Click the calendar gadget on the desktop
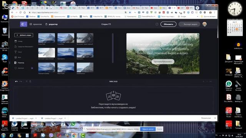The image size is (246, 138). [235, 27]
